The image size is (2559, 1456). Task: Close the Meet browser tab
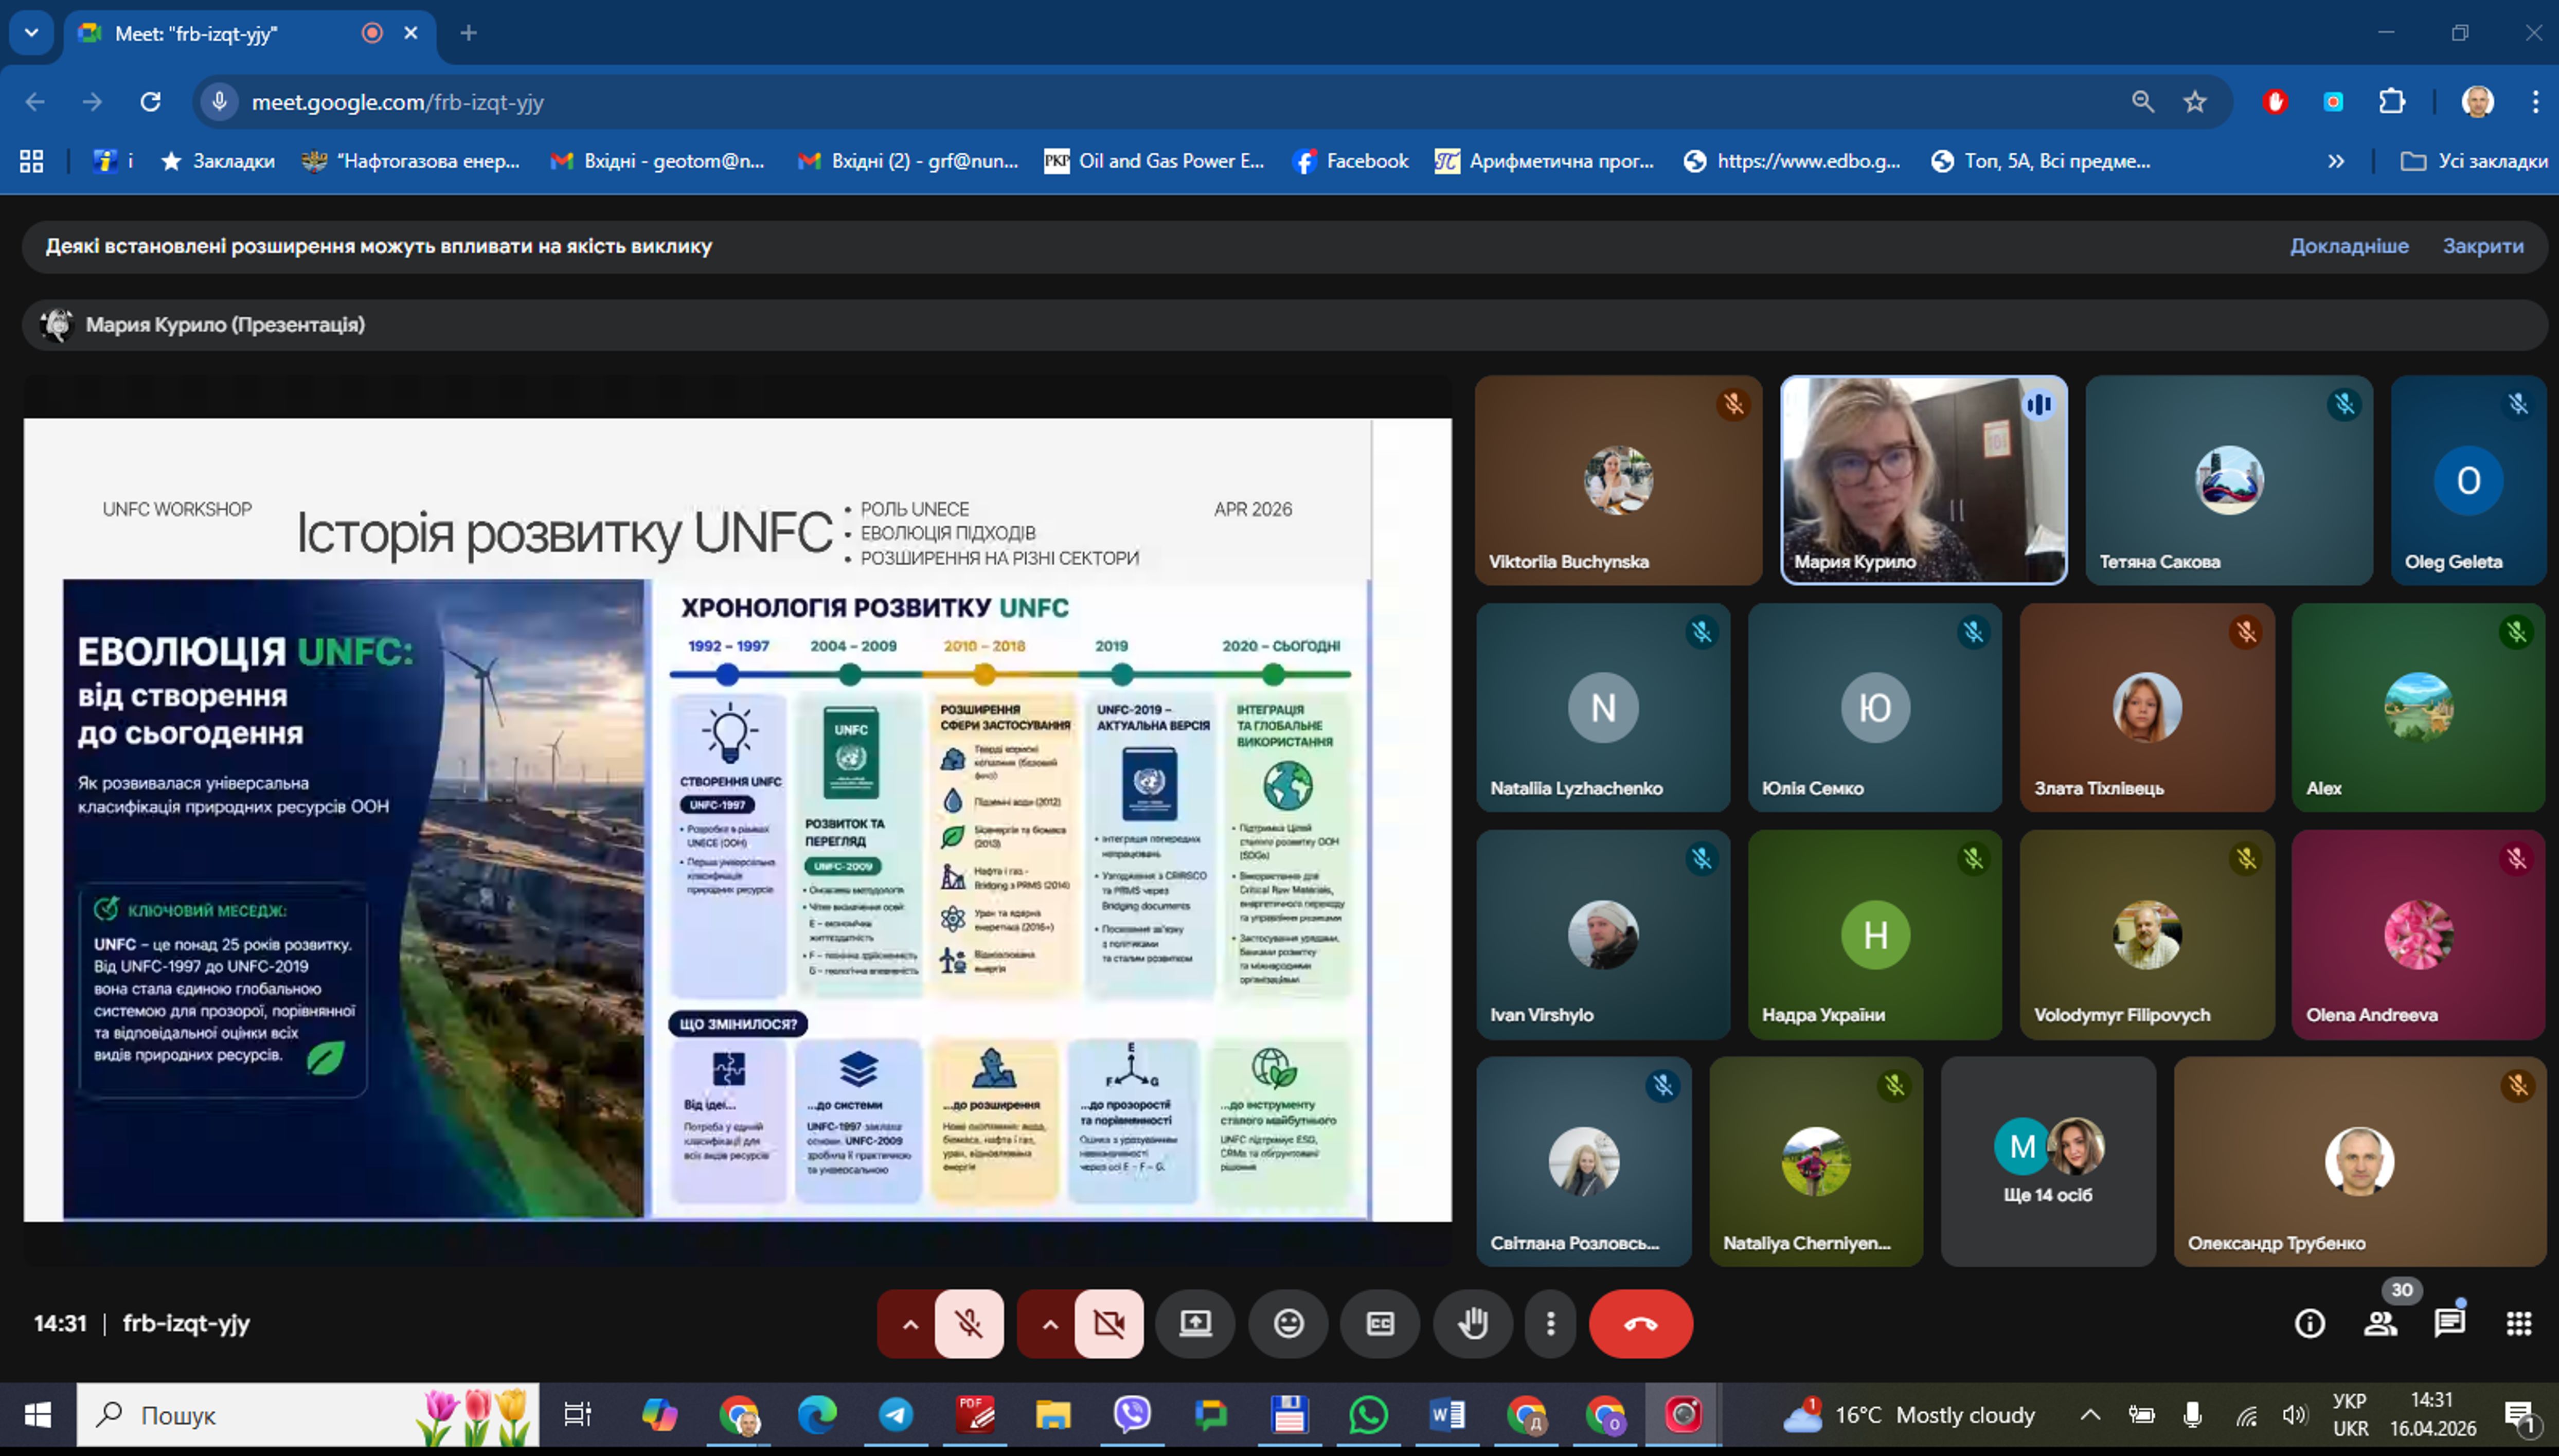pyautogui.click(x=411, y=33)
